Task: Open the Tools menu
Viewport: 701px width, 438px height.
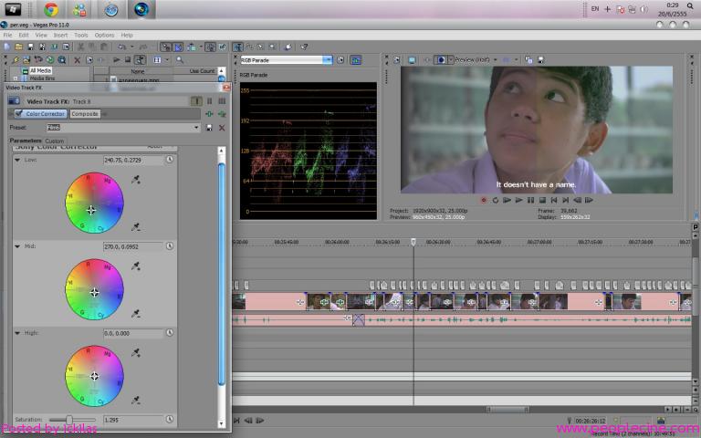Action: [x=81, y=35]
